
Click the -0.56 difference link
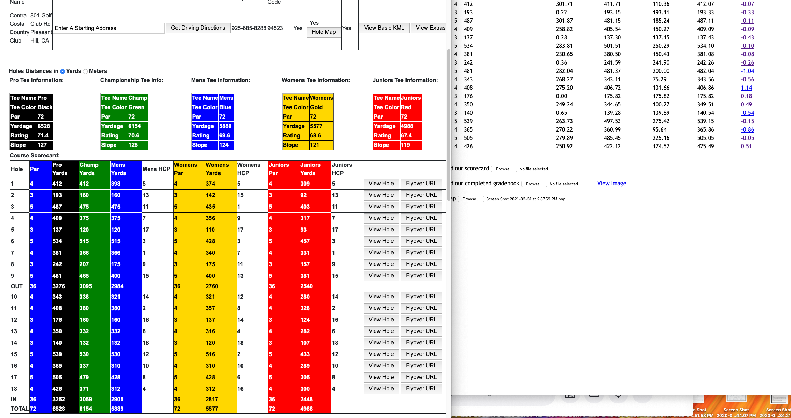(747, 80)
